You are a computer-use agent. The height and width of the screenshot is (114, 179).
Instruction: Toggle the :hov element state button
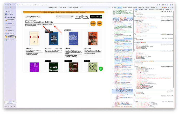tap(162, 11)
